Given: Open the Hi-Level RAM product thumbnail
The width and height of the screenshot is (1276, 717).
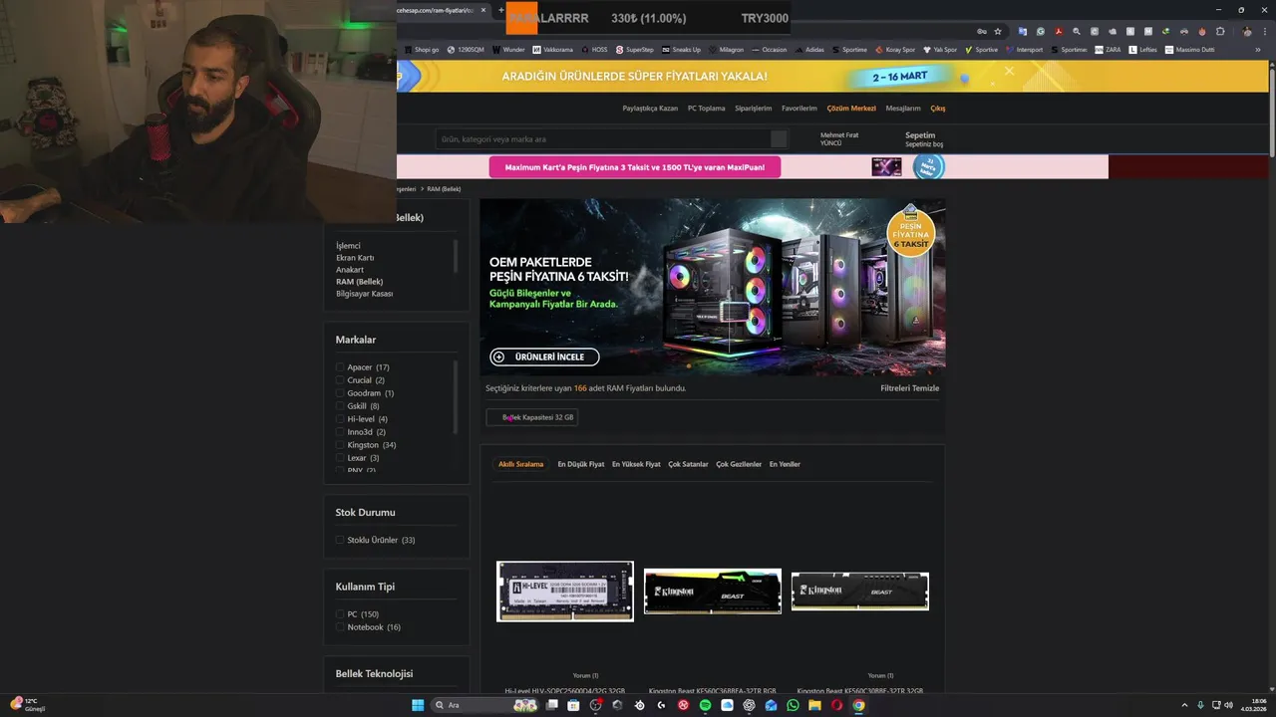Looking at the screenshot, I should click(565, 592).
